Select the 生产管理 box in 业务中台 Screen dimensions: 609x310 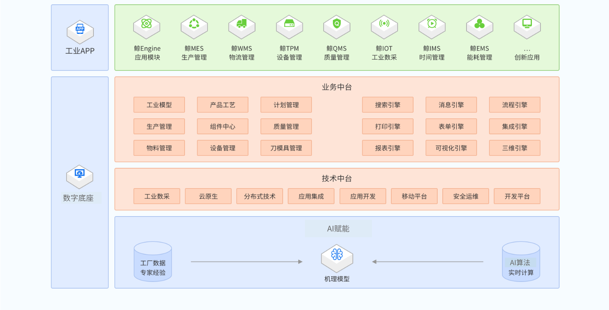tap(159, 127)
